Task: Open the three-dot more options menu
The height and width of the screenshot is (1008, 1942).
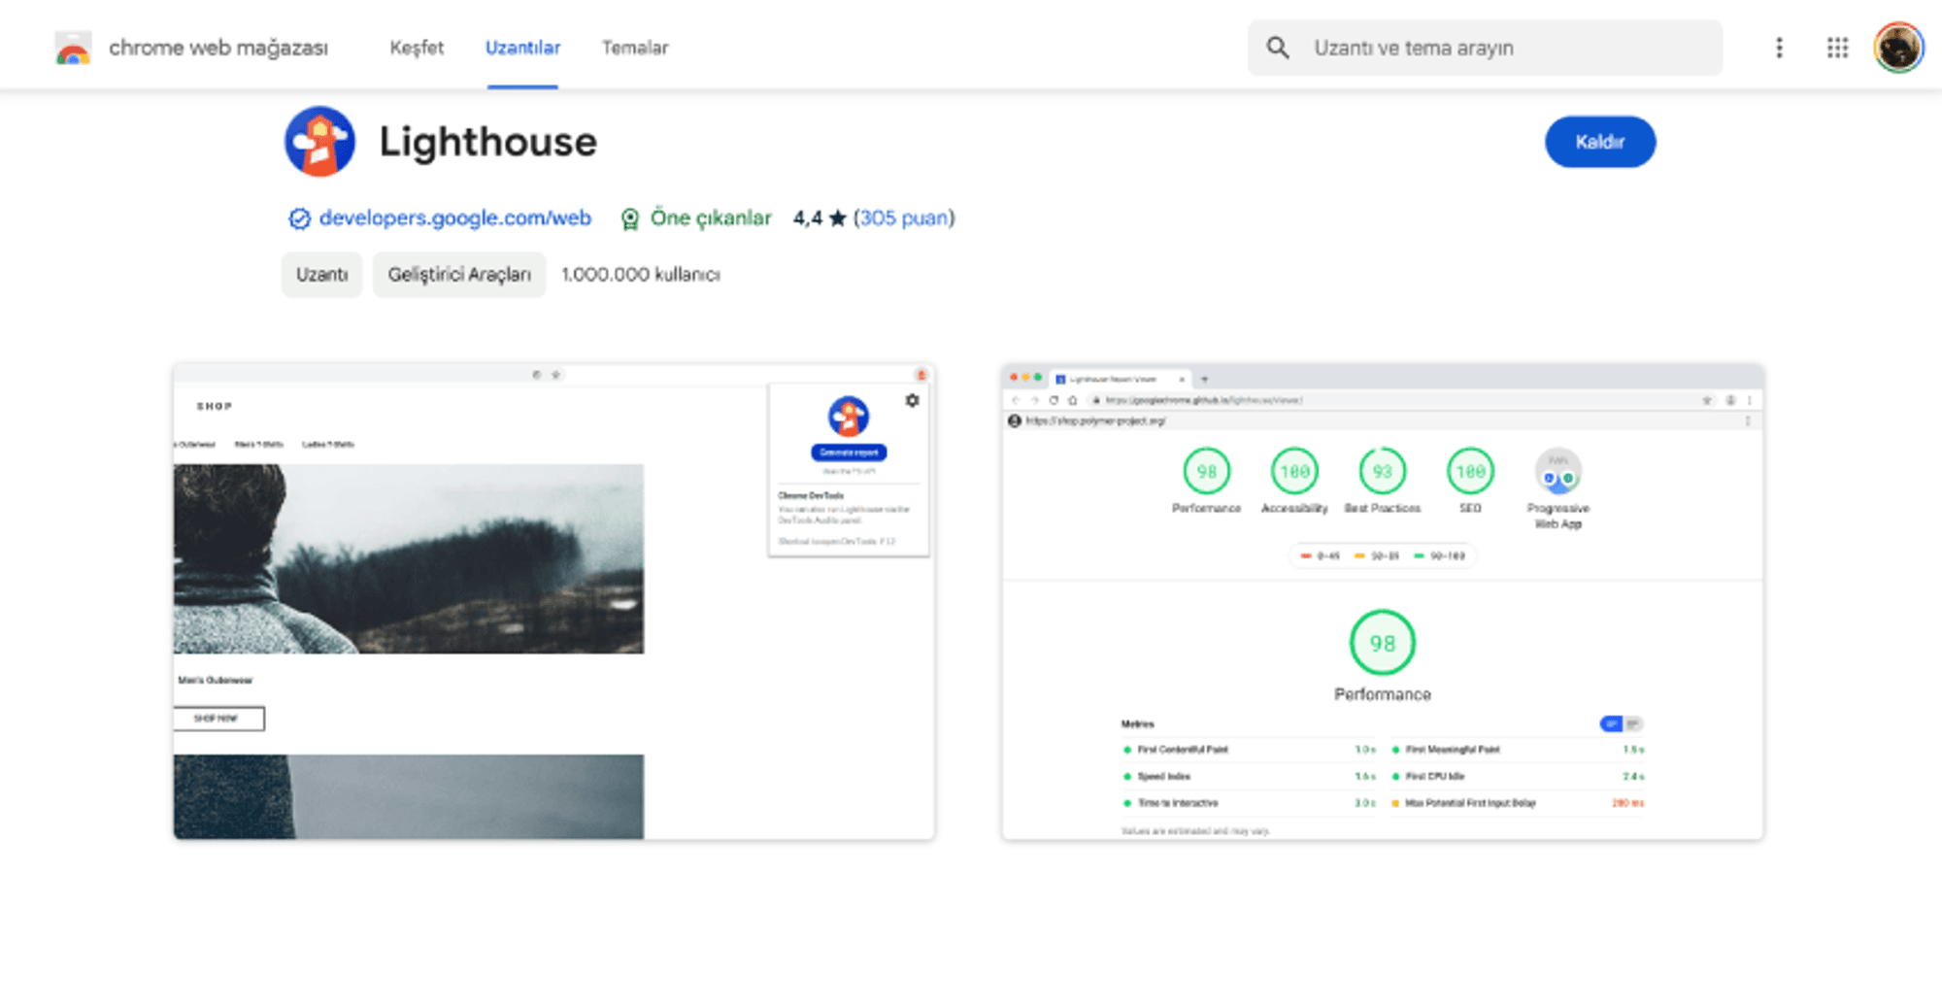Action: (1779, 48)
